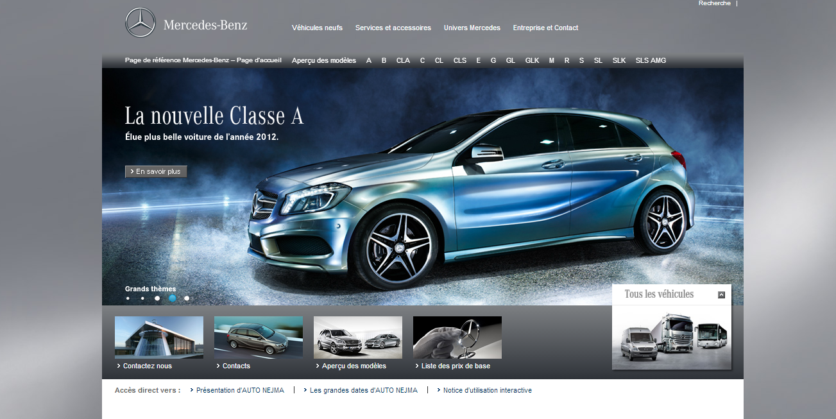Click the Contacts car image tile
Image resolution: width=836 pixels, height=419 pixels.
pyautogui.click(x=258, y=337)
